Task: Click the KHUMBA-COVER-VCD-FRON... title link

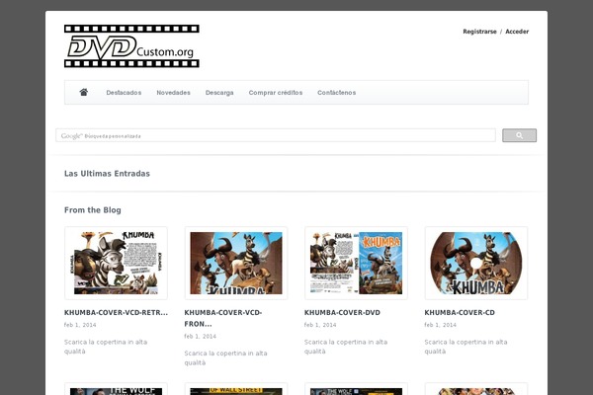Action: click(x=223, y=318)
